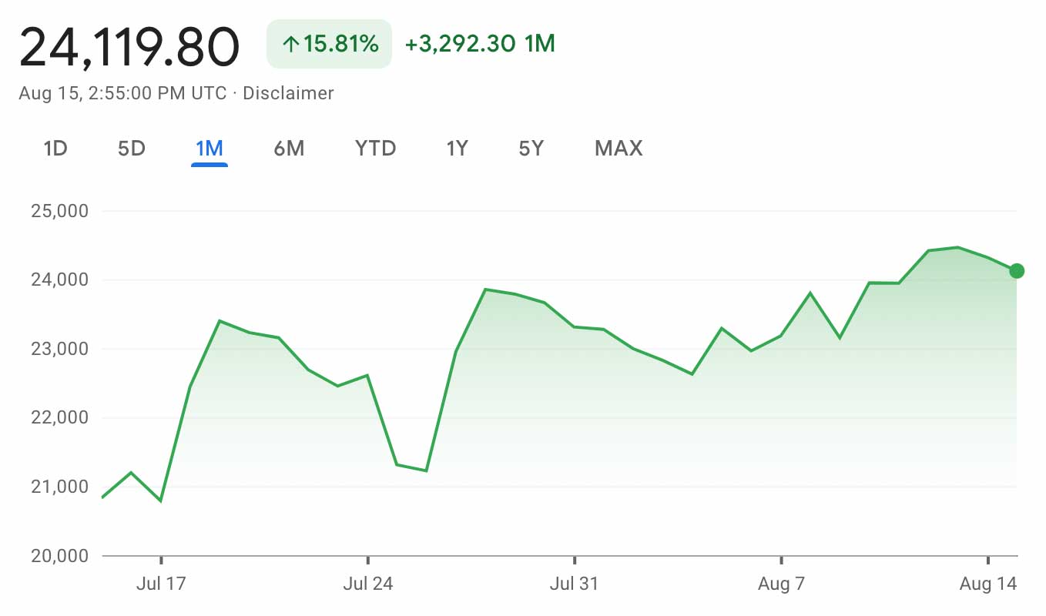Click the 24,119.80 price value
The height and width of the screenshot is (616, 1046).
(129, 46)
